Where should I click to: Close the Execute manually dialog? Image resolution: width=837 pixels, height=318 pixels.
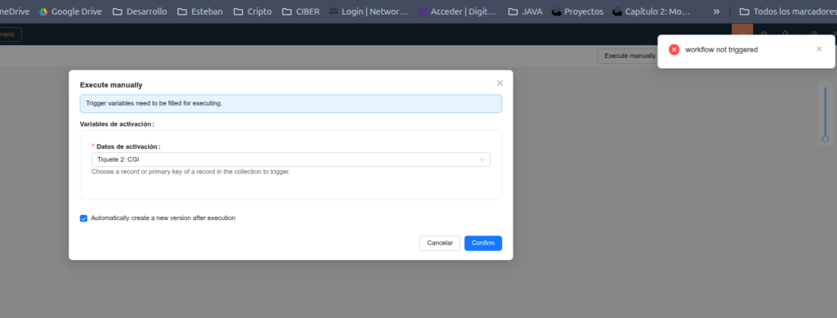(499, 83)
